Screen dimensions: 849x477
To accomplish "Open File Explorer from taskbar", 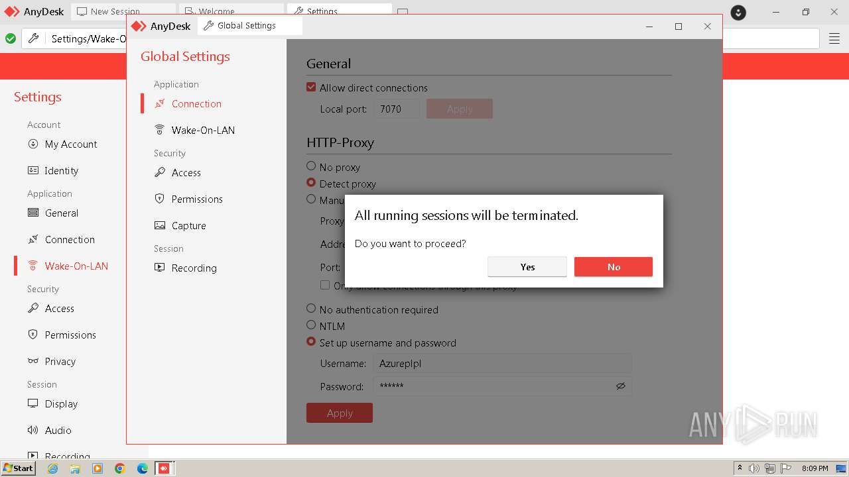I will 75,468.
